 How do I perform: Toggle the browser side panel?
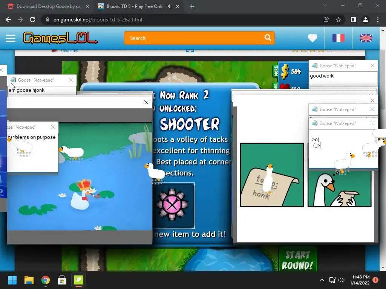click(x=354, y=20)
